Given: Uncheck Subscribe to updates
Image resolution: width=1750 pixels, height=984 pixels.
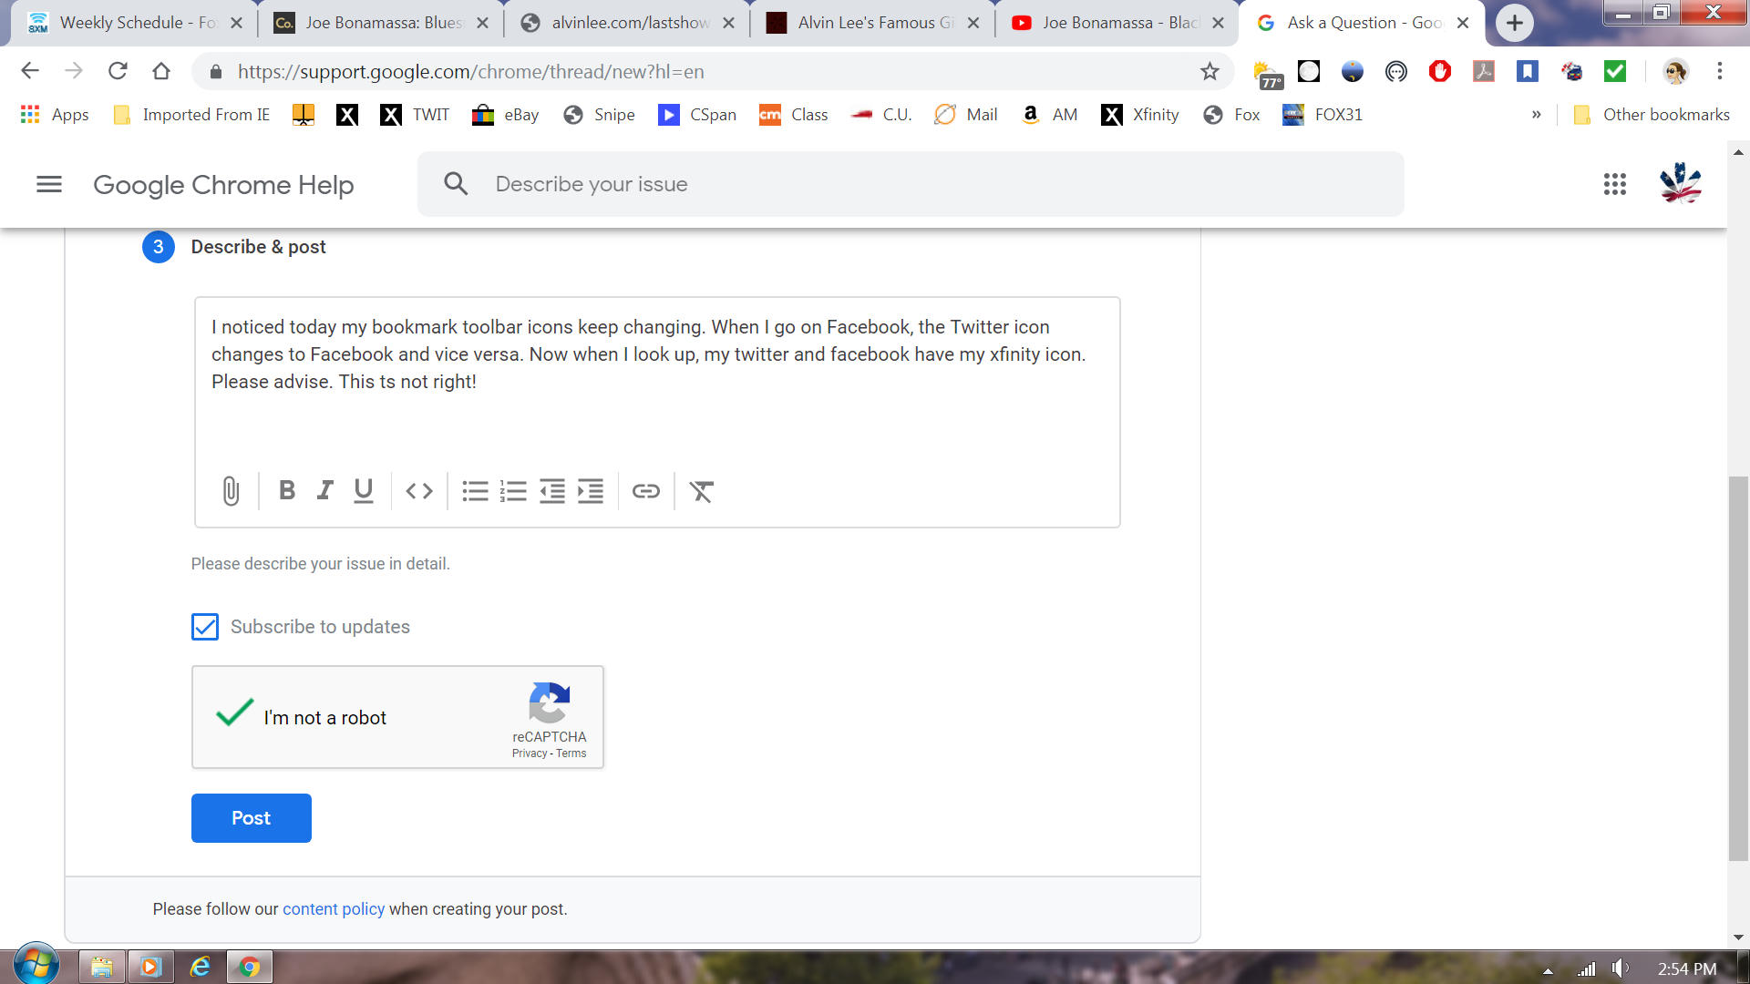Looking at the screenshot, I should click(x=204, y=627).
